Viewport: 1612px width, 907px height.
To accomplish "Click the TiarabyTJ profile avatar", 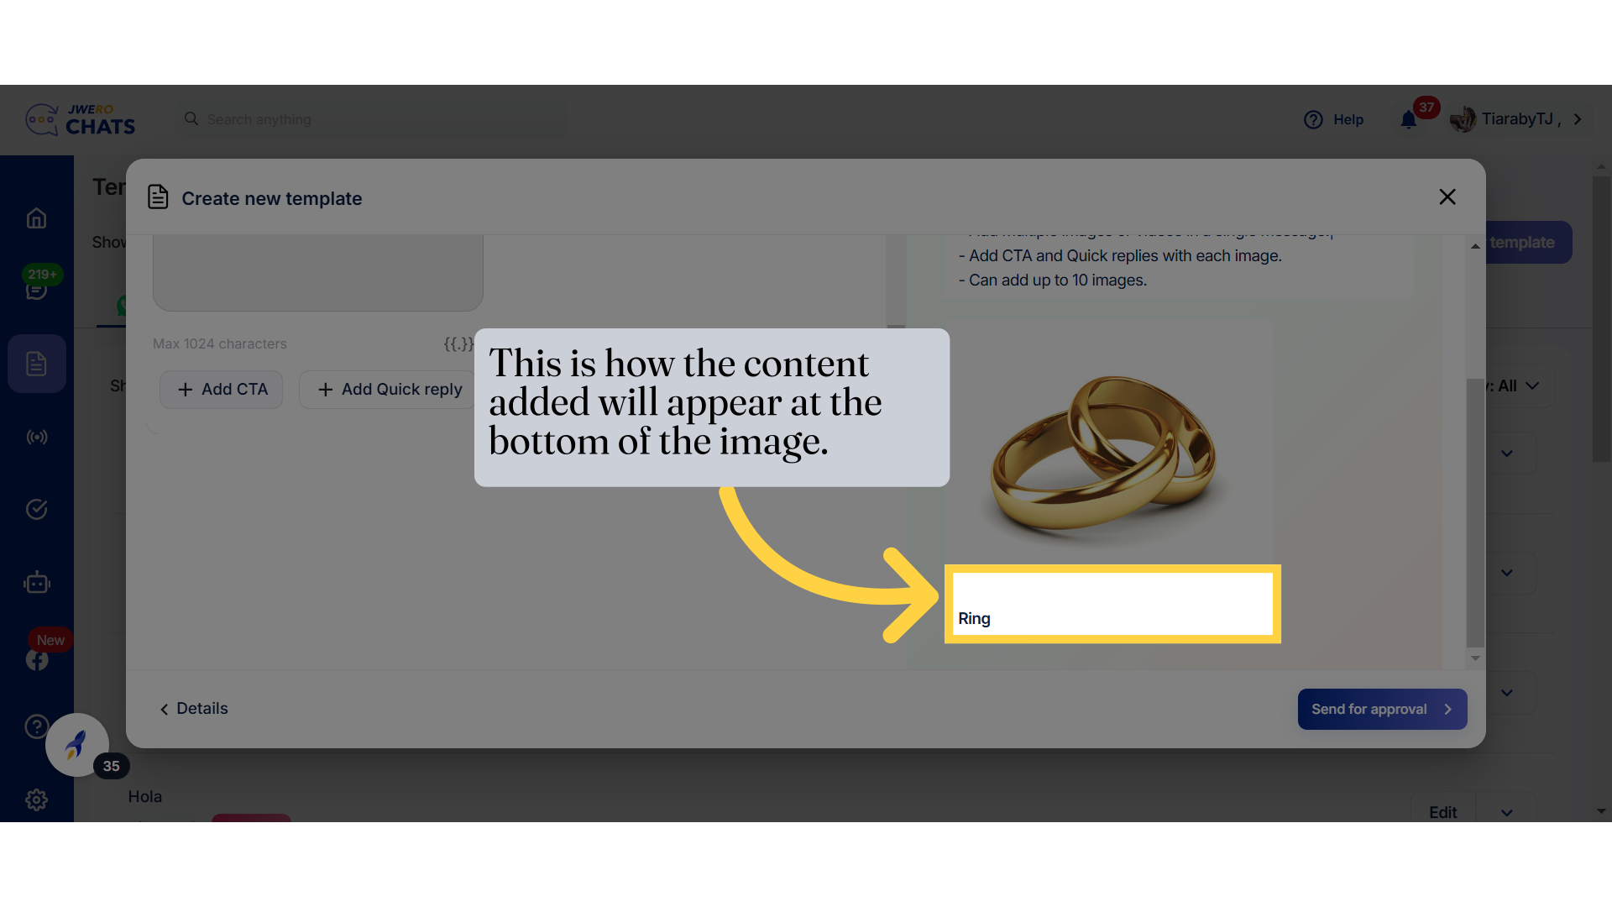I will pyautogui.click(x=1463, y=118).
